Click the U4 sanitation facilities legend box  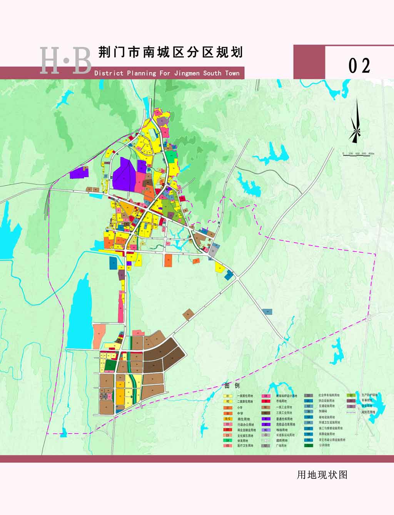coord(308,423)
